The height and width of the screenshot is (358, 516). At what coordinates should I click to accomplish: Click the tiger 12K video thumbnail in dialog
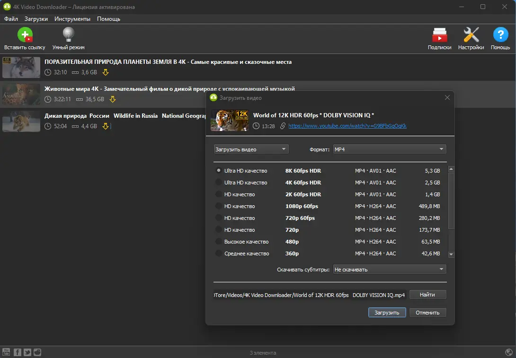(x=230, y=120)
